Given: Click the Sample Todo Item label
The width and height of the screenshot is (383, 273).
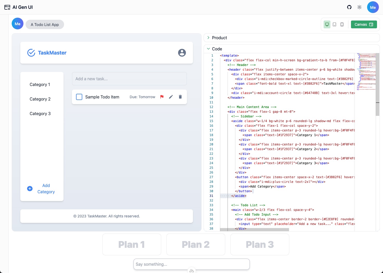Looking at the screenshot, I should click(x=102, y=97).
